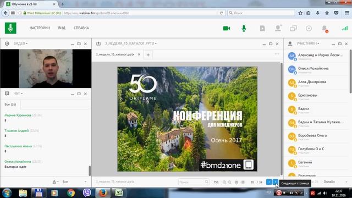
Task: Click the second page-layout icon in slide bar
Action: click(243, 182)
